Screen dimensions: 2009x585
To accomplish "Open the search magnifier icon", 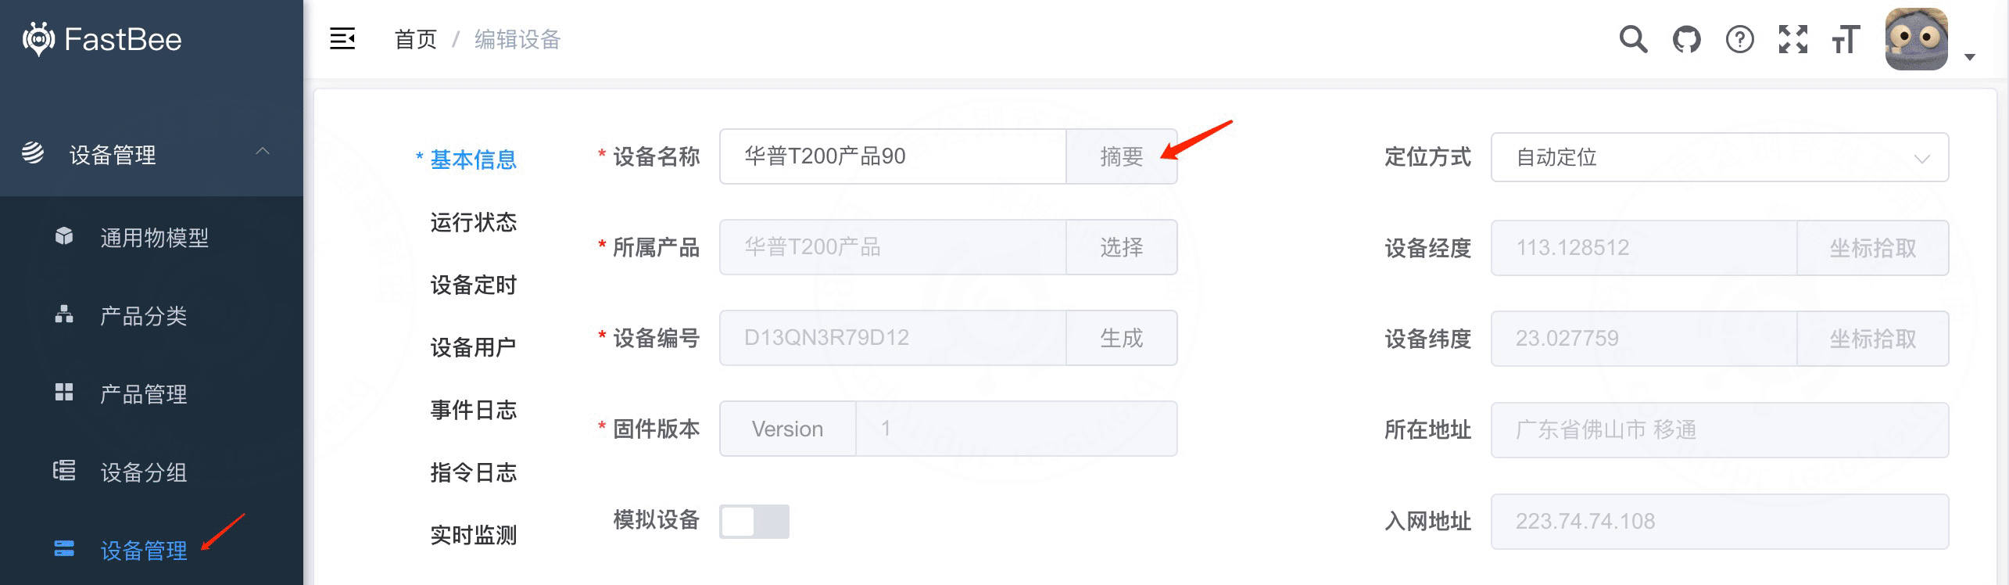I will click(1633, 38).
